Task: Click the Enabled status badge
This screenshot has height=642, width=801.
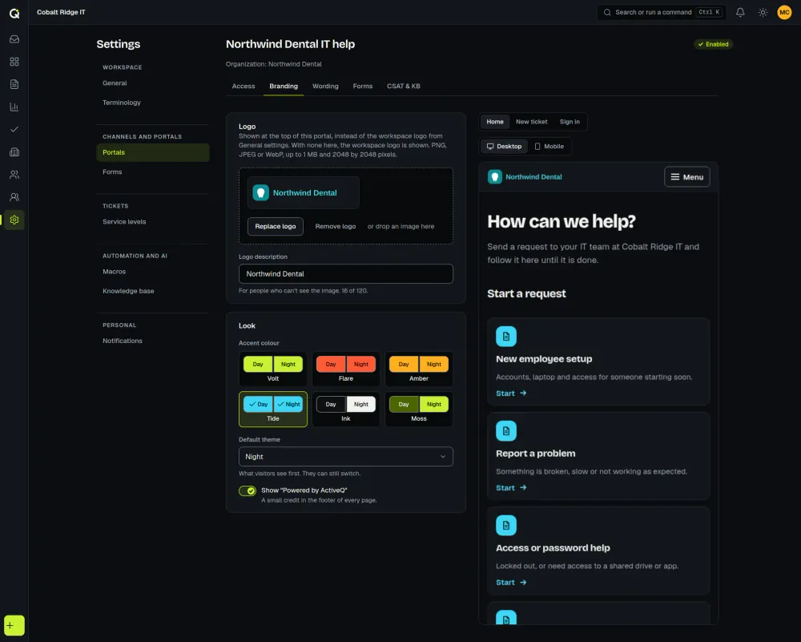Action: [x=713, y=44]
